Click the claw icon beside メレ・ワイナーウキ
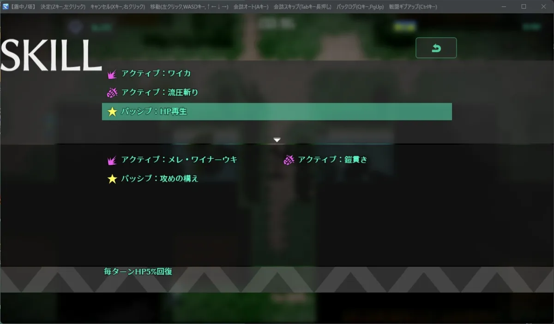554x324 pixels. click(112, 159)
